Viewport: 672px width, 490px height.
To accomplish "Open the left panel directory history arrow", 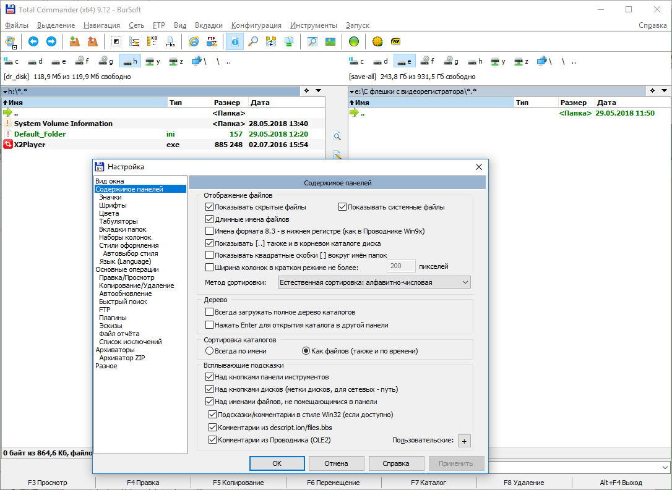I will [319, 91].
